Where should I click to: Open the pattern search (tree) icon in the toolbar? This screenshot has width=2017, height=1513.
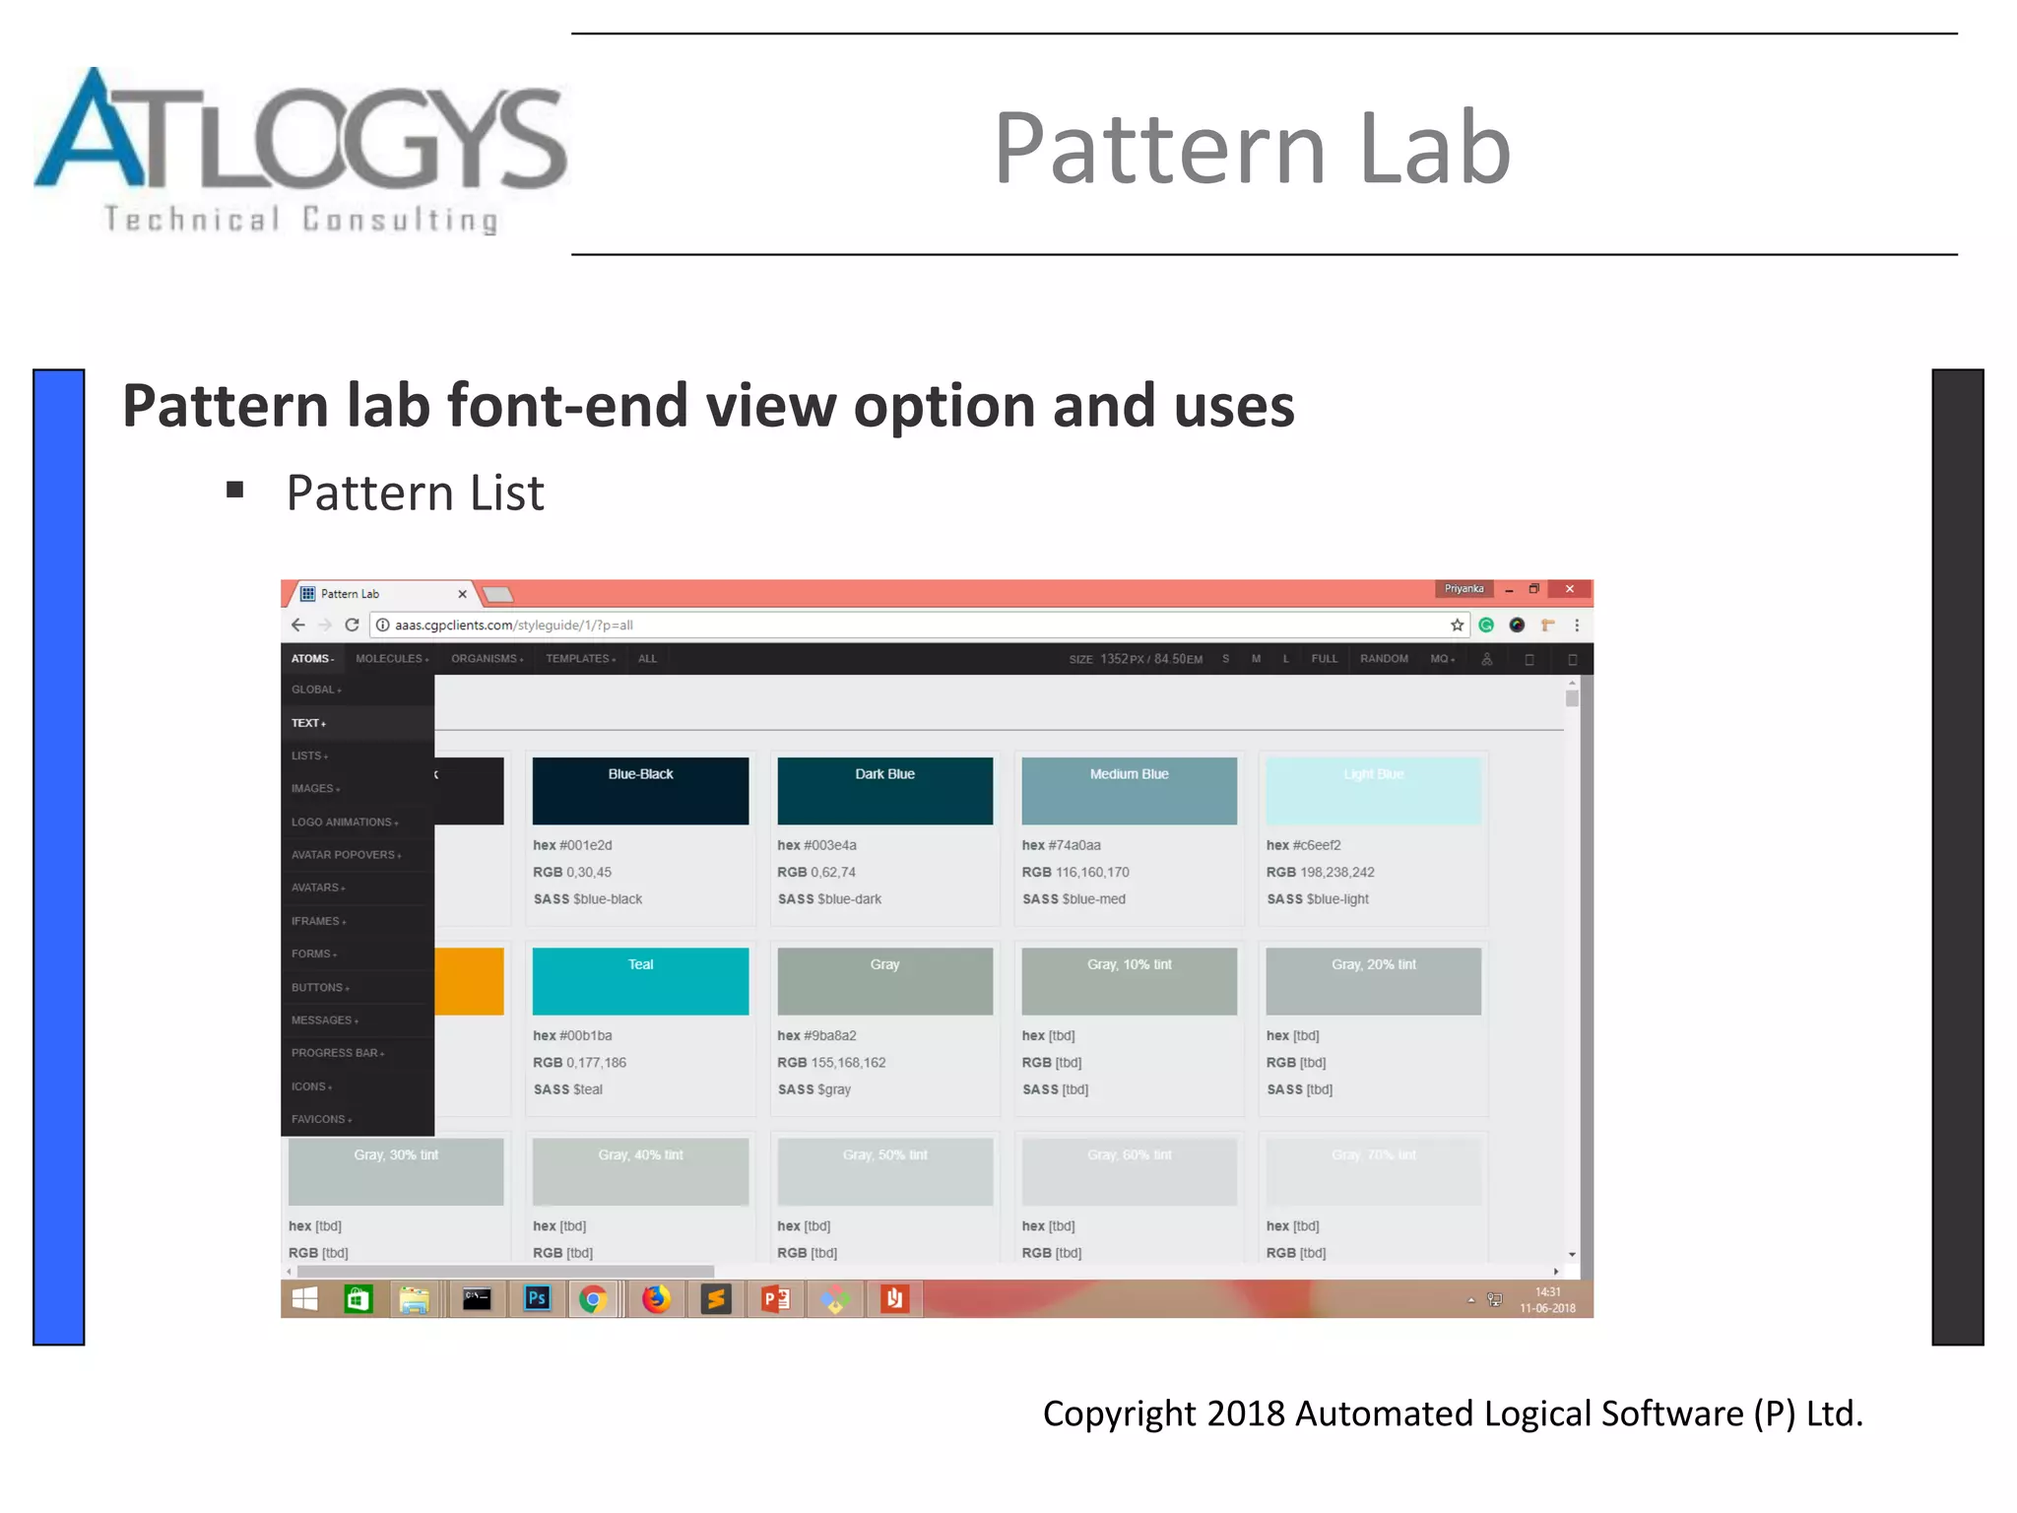(x=1487, y=659)
